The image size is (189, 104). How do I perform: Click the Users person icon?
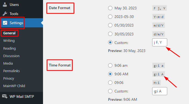5,5
